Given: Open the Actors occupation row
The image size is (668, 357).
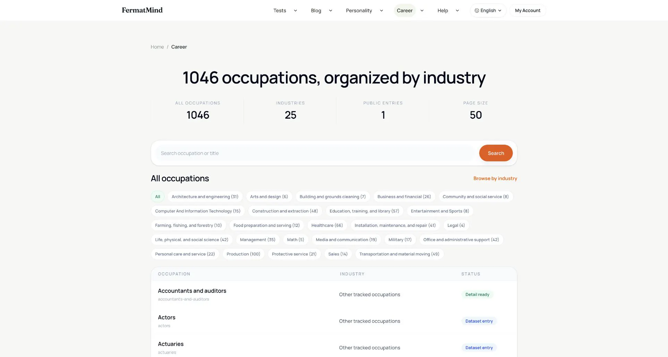Looking at the screenshot, I should click(x=334, y=321).
